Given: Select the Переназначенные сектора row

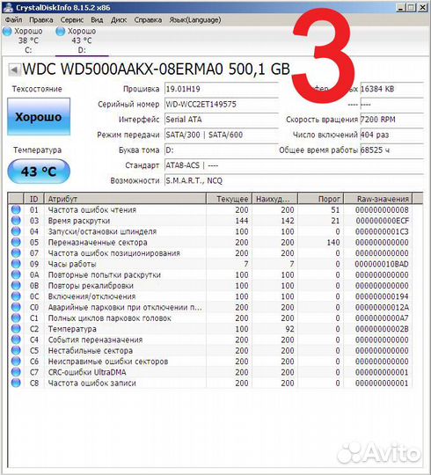Looking at the screenshot, I should [x=210, y=243].
